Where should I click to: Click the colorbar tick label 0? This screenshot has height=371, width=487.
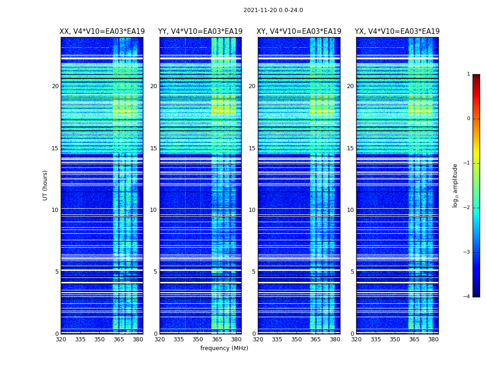468,119
